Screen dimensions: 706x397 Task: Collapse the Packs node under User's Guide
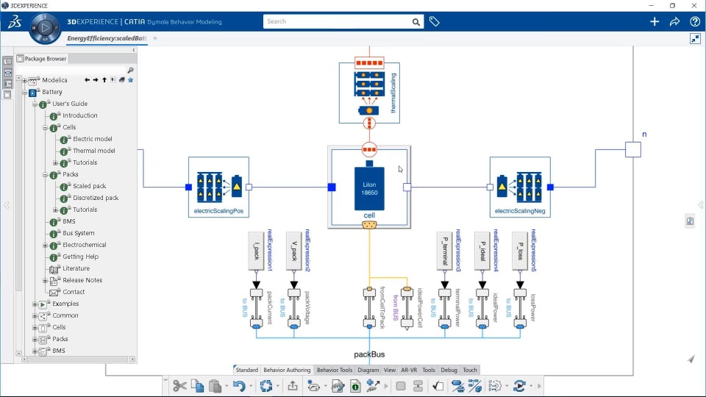pyautogui.click(x=45, y=175)
